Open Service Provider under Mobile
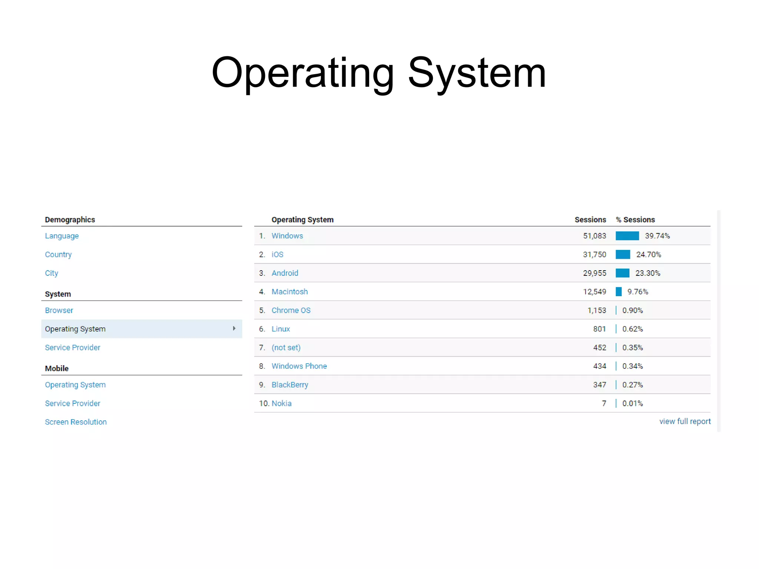The height and width of the screenshot is (569, 759). [73, 403]
